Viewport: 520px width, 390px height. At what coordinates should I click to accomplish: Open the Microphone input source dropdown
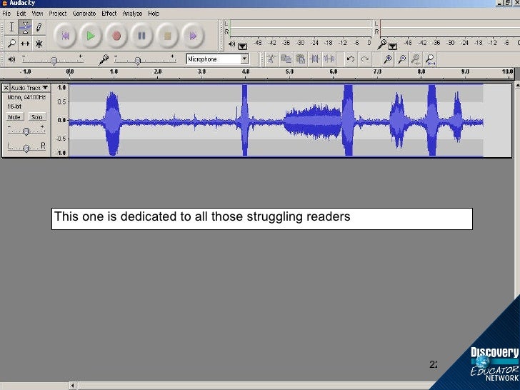click(x=244, y=59)
